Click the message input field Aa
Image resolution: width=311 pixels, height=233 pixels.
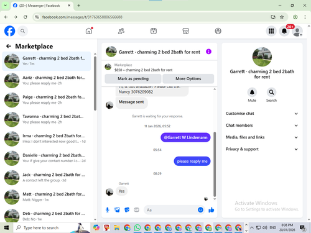(x=170, y=210)
